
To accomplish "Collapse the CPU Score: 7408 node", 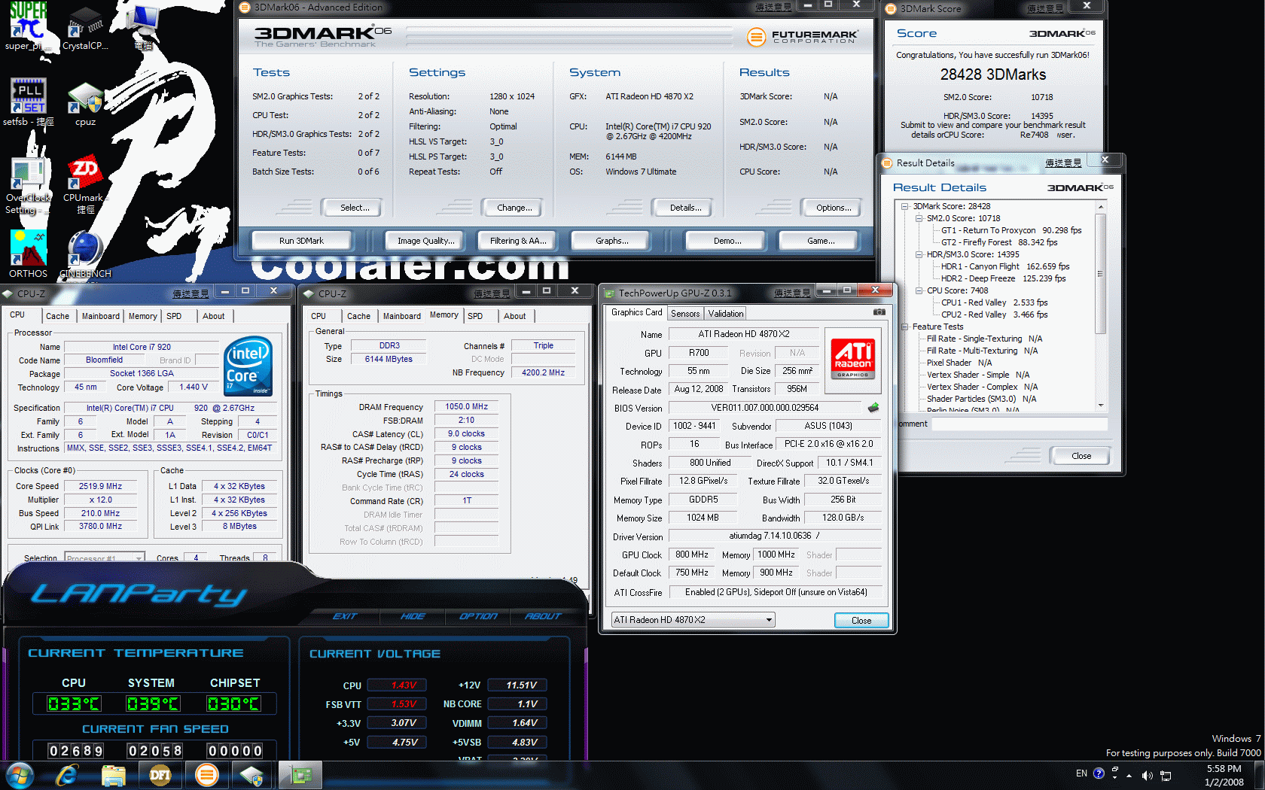I will (x=919, y=290).
